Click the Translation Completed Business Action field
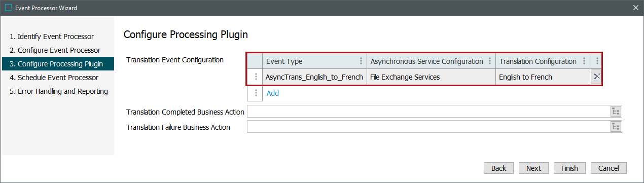The image size is (644, 183). point(428,112)
